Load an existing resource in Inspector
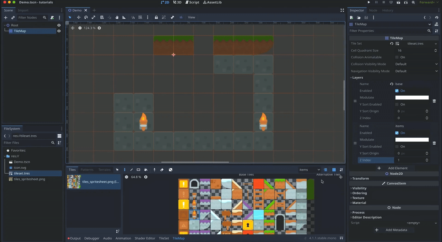 point(359,17)
